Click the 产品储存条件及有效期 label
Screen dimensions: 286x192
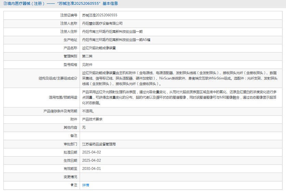point(60,111)
